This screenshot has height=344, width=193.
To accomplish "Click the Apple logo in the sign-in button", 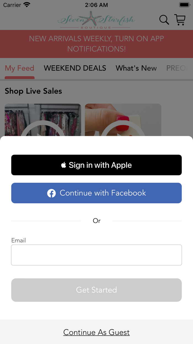I will (64, 165).
